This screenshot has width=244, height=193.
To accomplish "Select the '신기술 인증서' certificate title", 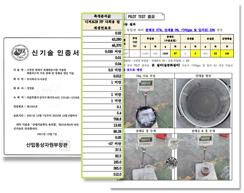I will (55, 53).
